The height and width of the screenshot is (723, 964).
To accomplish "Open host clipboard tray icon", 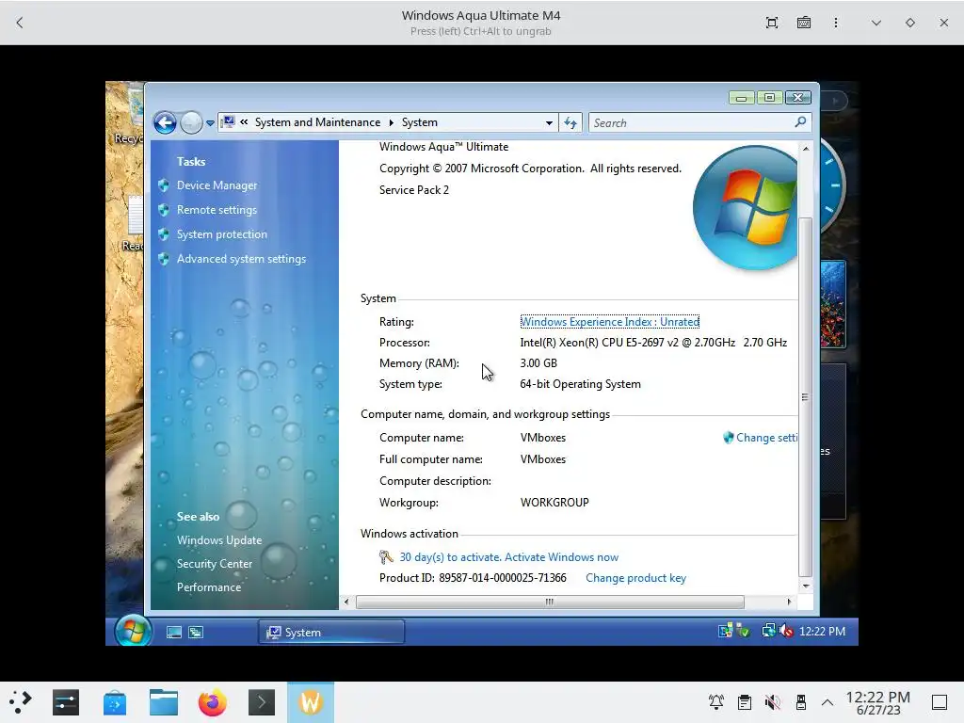I will 745,702.
